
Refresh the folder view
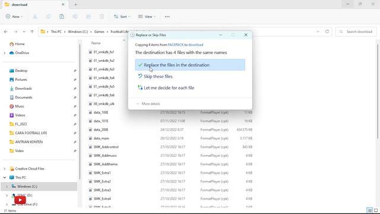(327, 32)
